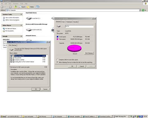Image resolution: width=148 pixels, height=118 pixels.
Task: Select the Disk Cleanup tab
Action: pyautogui.click(x=12, y=45)
